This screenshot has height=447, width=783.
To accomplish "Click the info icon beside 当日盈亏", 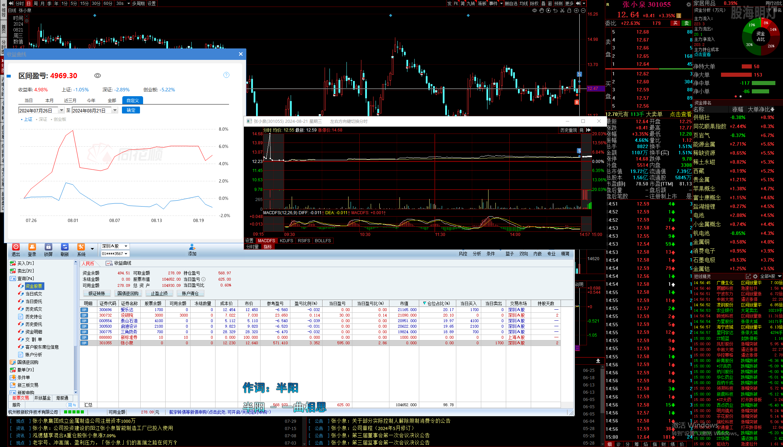I will click(x=203, y=279).
